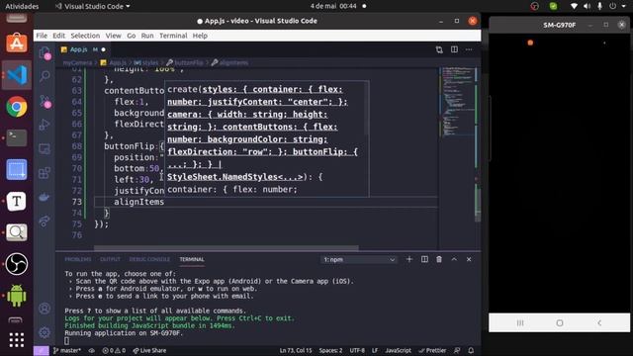
Task: Change indentation via Spaces: 2
Action: tap(330, 350)
